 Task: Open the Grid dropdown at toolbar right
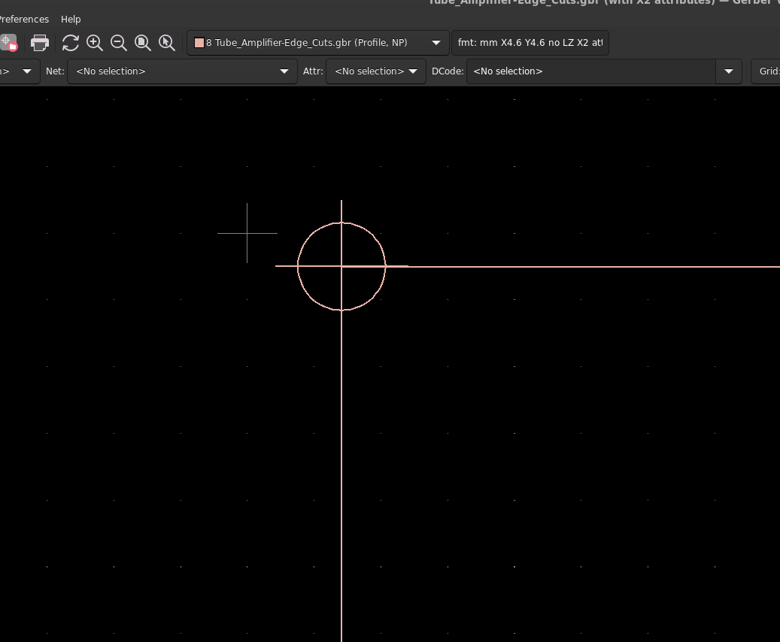point(767,71)
